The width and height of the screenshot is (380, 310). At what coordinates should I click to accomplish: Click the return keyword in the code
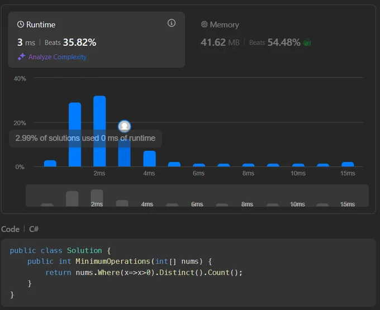point(58,273)
